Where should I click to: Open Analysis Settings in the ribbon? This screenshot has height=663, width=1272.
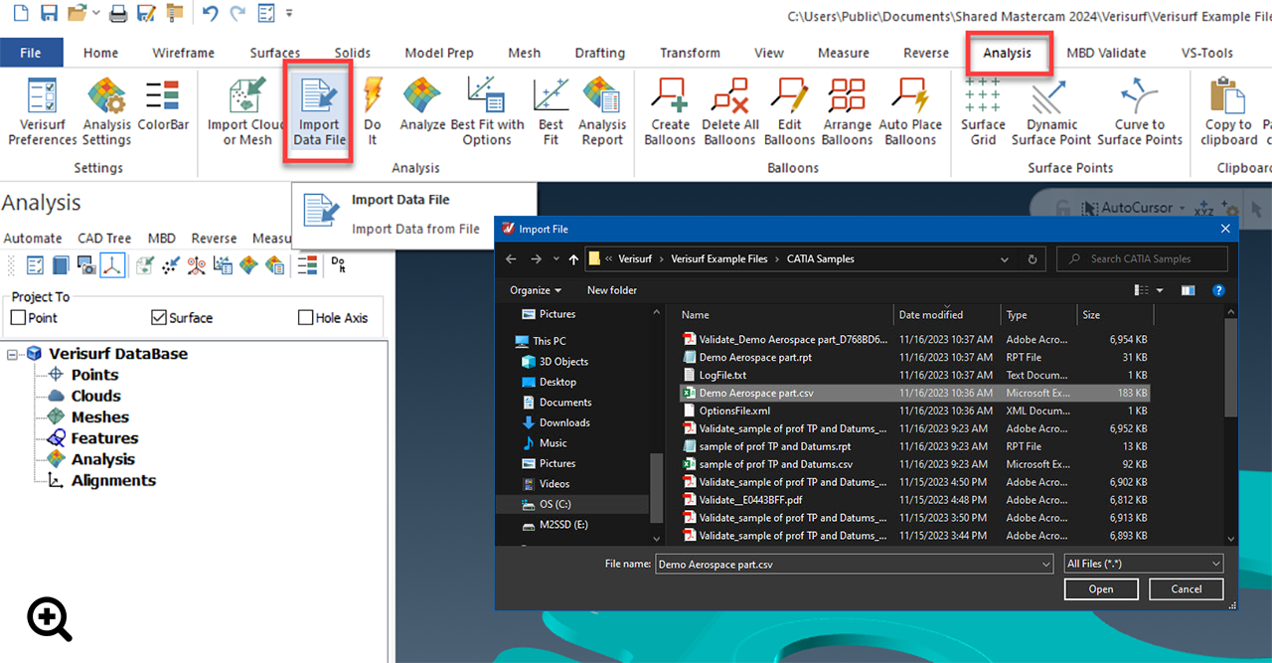(106, 110)
